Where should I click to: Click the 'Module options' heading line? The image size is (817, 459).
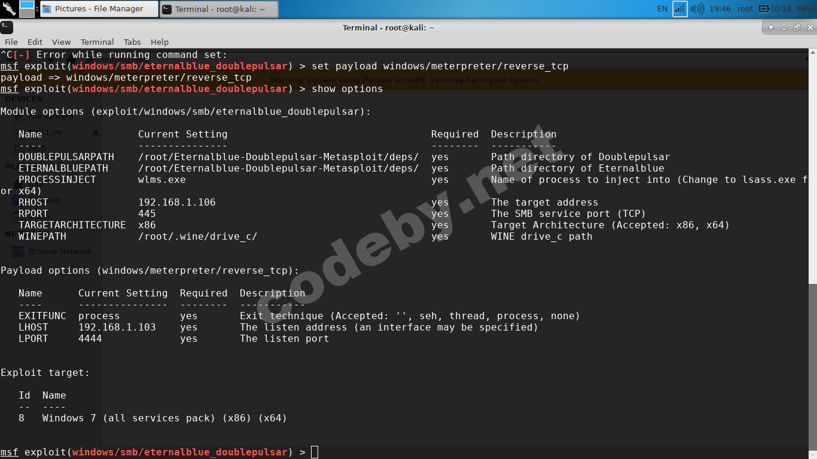tap(186, 111)
